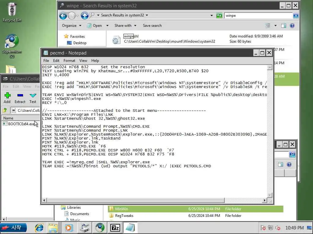Screen dimensions: 313x234
Task: Select the winpeshl file icon
Action: pos(116,40)
